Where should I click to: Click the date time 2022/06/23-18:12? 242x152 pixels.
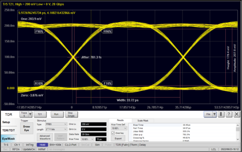click(230, 149)
